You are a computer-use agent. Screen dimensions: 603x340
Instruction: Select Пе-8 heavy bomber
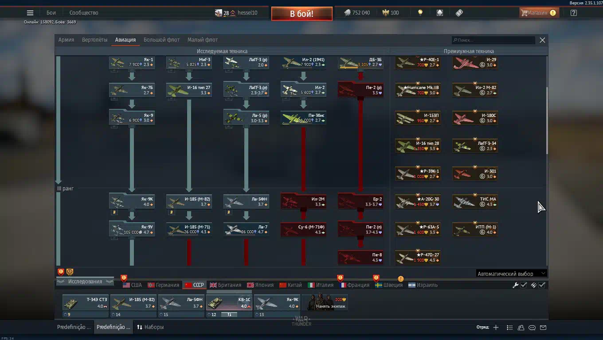click(x=361, y=258)
